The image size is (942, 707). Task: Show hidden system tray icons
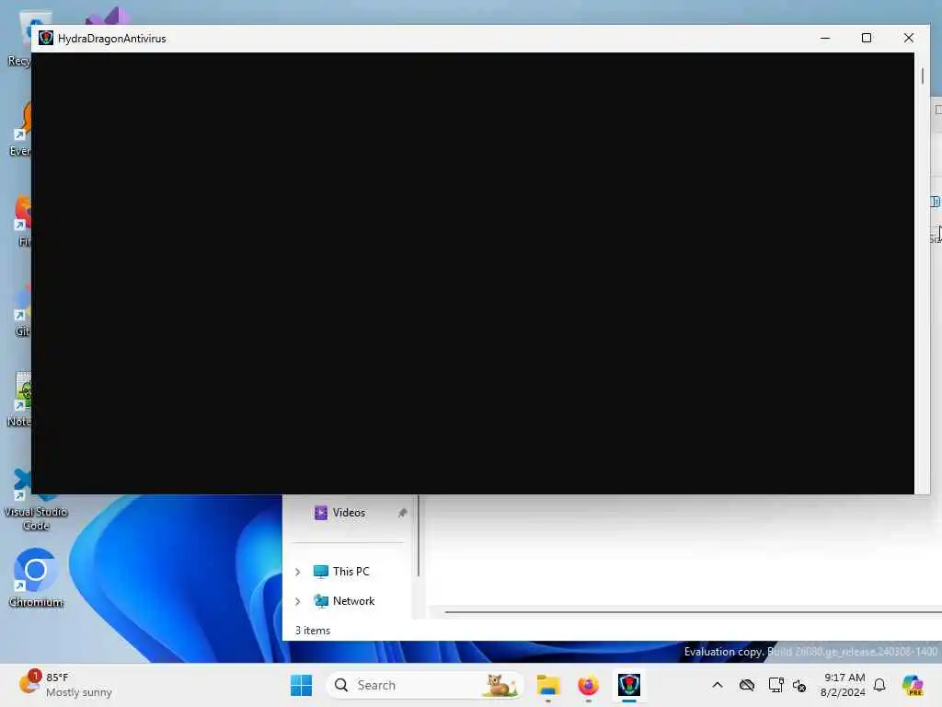coord(718,685)
